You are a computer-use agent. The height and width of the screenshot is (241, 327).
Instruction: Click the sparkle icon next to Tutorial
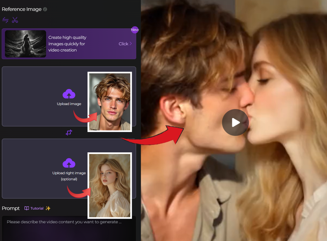tap(48, 208)
